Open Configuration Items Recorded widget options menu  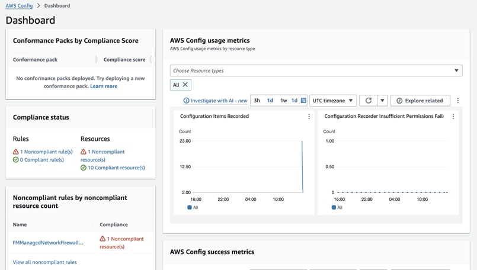(309, 117)
